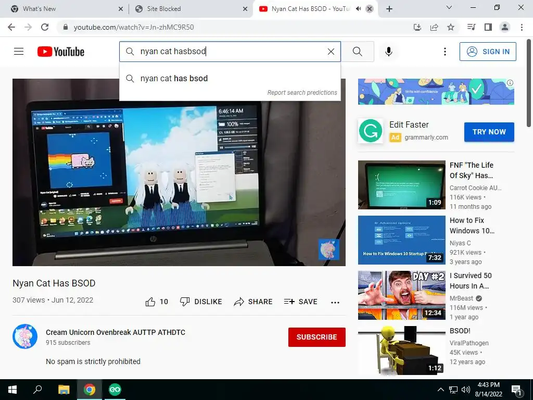Image resolution: width=533 pixels, height=400 pixels.
Task: Toggle Chrome side panel
Action: click(488, 27)
